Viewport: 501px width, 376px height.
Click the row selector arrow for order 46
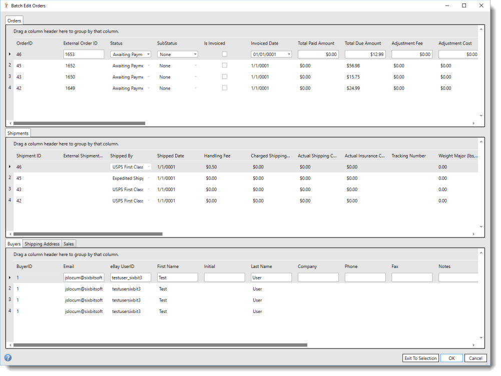[x=10, y=54]
